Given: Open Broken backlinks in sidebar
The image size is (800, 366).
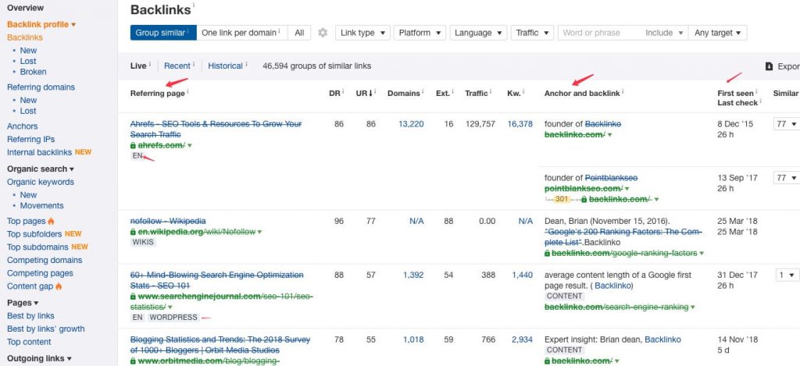Looking at the screenshot, I should [x=33, y=72].
